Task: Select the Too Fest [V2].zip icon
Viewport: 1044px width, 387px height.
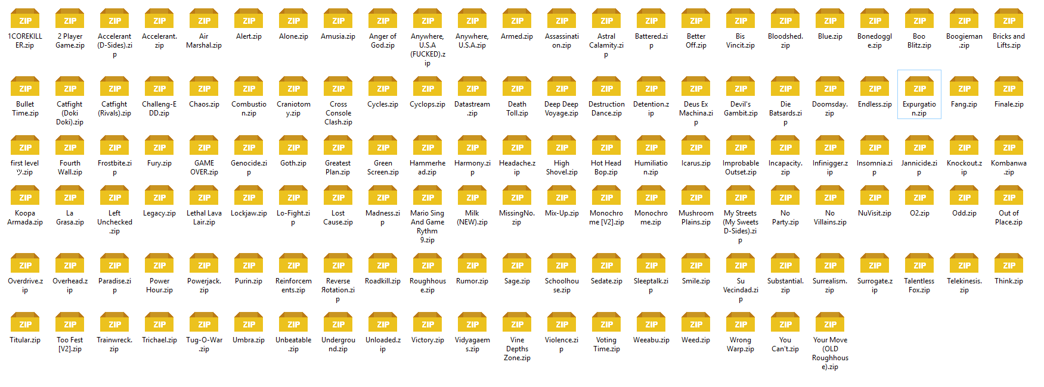Action: tap(70, 323)
